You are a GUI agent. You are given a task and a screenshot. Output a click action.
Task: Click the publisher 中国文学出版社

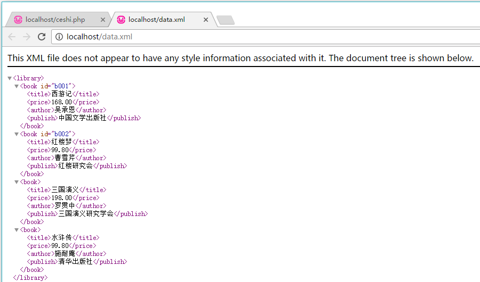click(x=82, y=118)
